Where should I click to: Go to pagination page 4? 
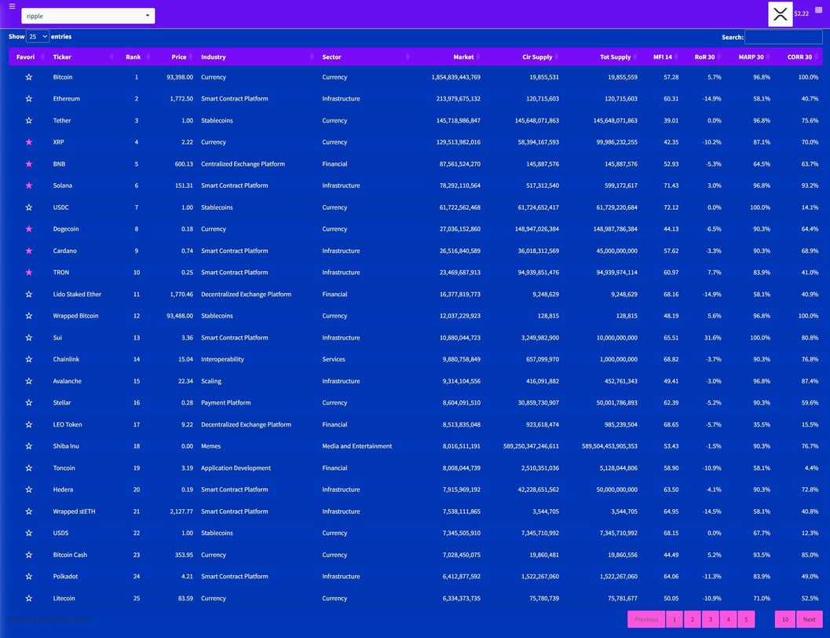click(x=729, y=619)
